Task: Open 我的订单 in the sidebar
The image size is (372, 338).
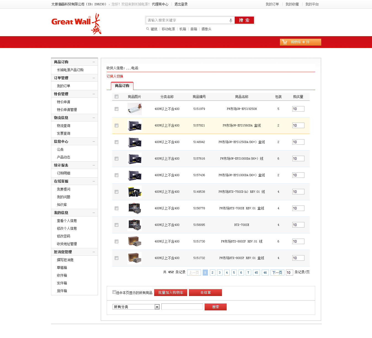Action: (x=63, y=86)
